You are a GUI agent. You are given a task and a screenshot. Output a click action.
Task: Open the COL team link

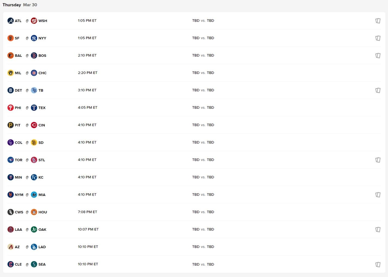point(19,142)
